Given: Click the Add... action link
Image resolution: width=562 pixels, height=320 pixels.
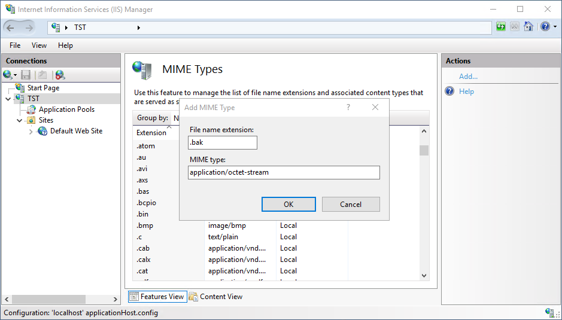Looking at the screenshot, I should point(468,77).
